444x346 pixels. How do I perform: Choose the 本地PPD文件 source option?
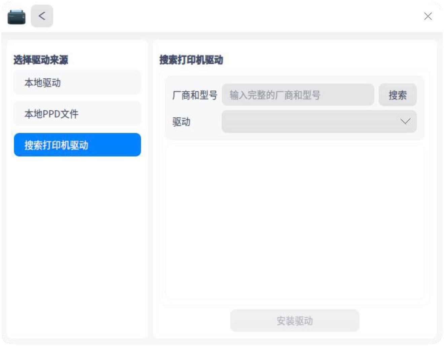pyautogui.click(x=77, y=114)
